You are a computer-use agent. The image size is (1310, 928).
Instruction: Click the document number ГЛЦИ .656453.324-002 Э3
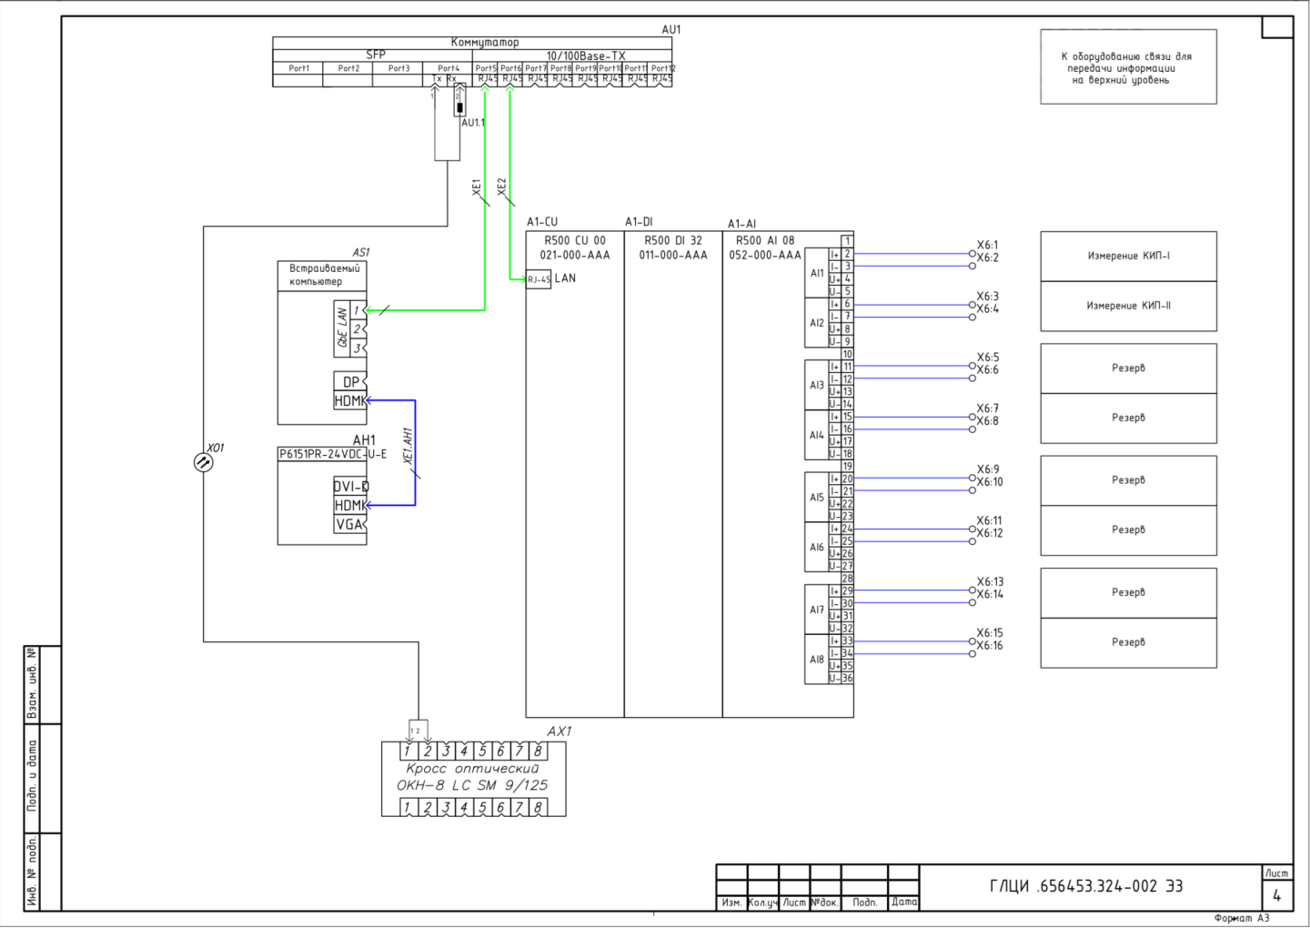(x=1086, y=886)
